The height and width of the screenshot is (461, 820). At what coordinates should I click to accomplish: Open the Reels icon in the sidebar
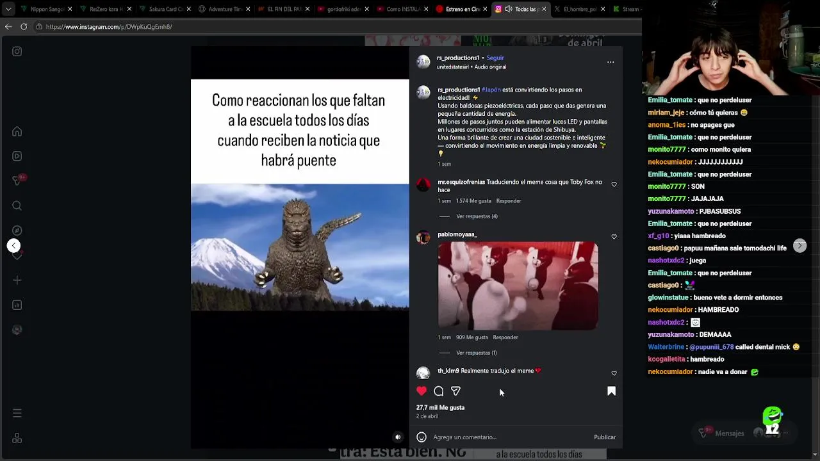pos(17,156)
